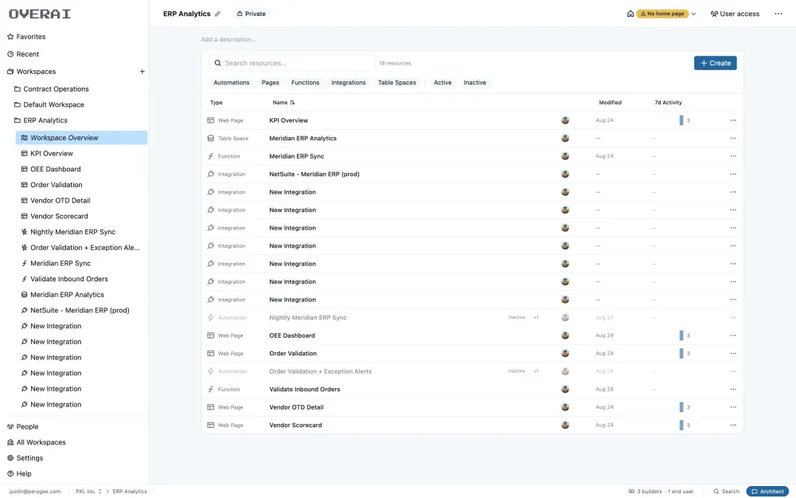Click the pencil edit icon beside ERP Analytics
The image size is (796, 498).
click(x=218, y=14)
